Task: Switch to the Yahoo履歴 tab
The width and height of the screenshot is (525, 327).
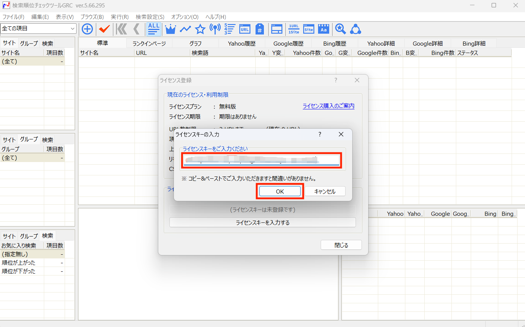Action: [242, 43]
